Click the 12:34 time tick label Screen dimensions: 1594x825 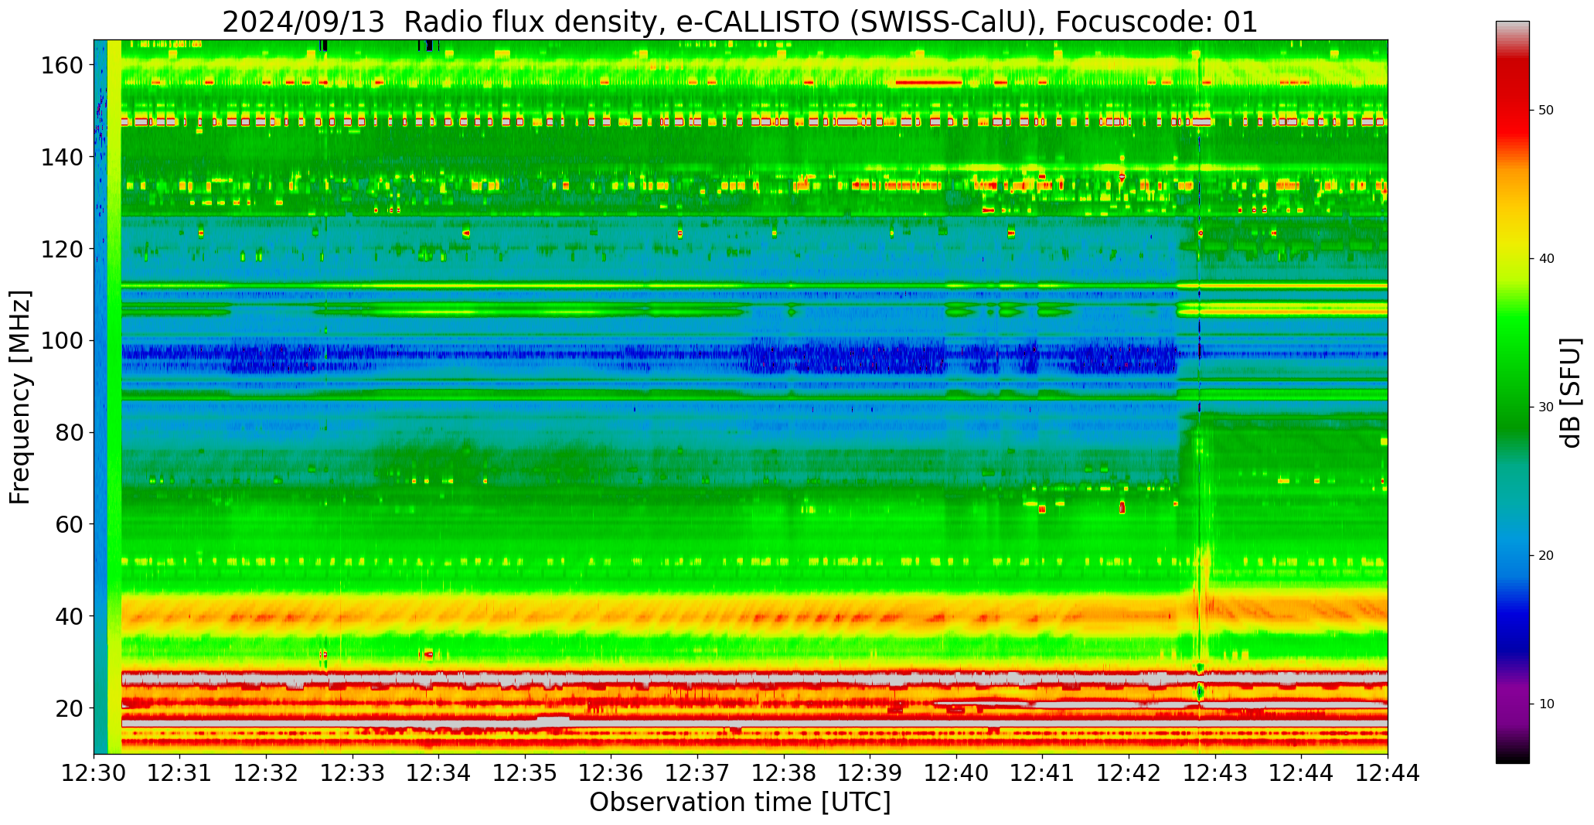pos(439,773)
